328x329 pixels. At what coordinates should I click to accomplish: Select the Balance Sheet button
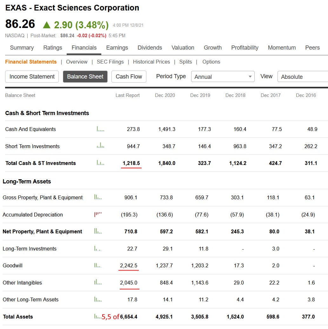85,77
